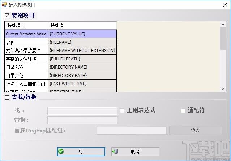Click the 取消 button
Screen dimensions: 231x161
pyautogui.click(x=135, y=152)
